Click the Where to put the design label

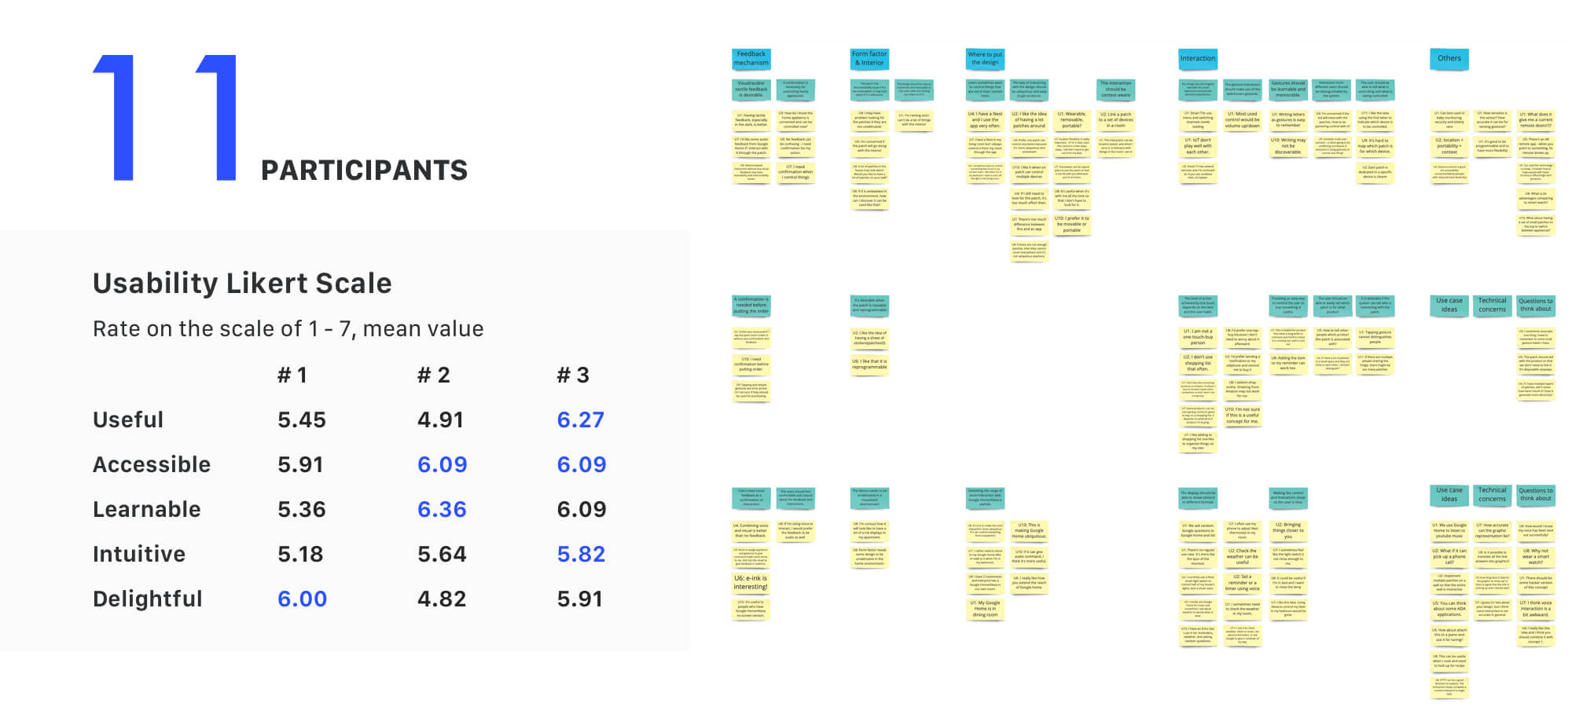pyautogui.click(x=985, y=59)
